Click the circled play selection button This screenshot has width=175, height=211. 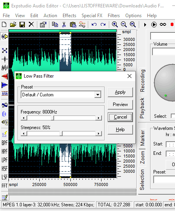154,25
